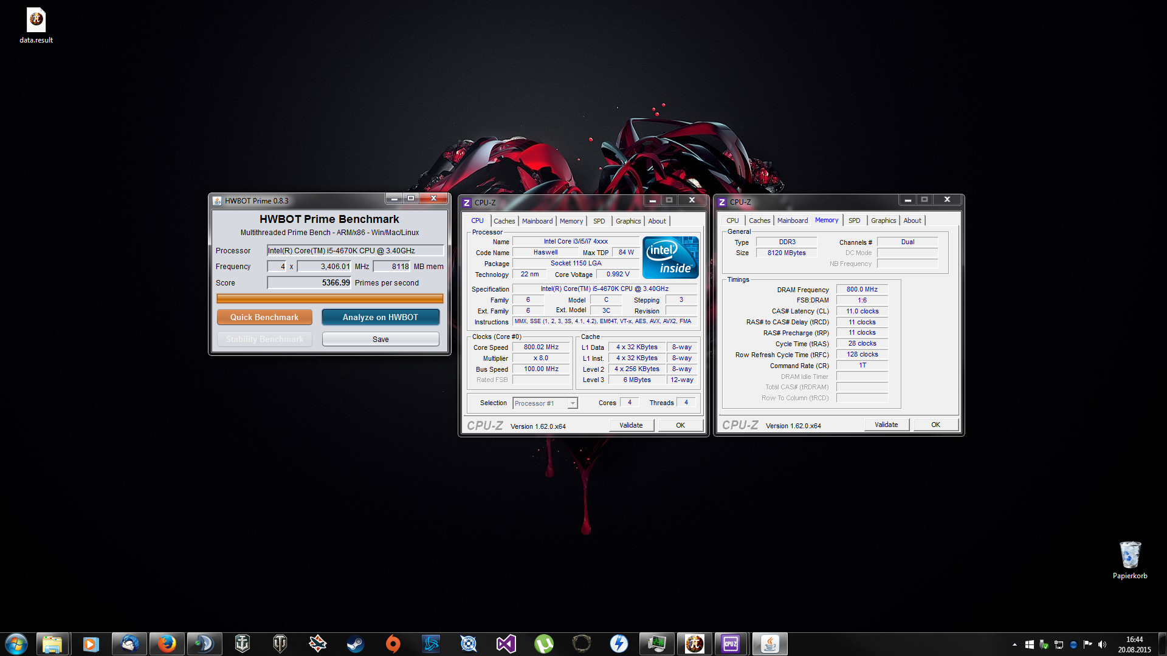1167x656 pixels.
Task: Open the Caches tab in right CPU-Z
Action: [x=759, y=220]
